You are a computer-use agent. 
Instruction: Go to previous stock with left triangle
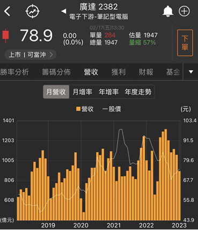tap(63, 11)
